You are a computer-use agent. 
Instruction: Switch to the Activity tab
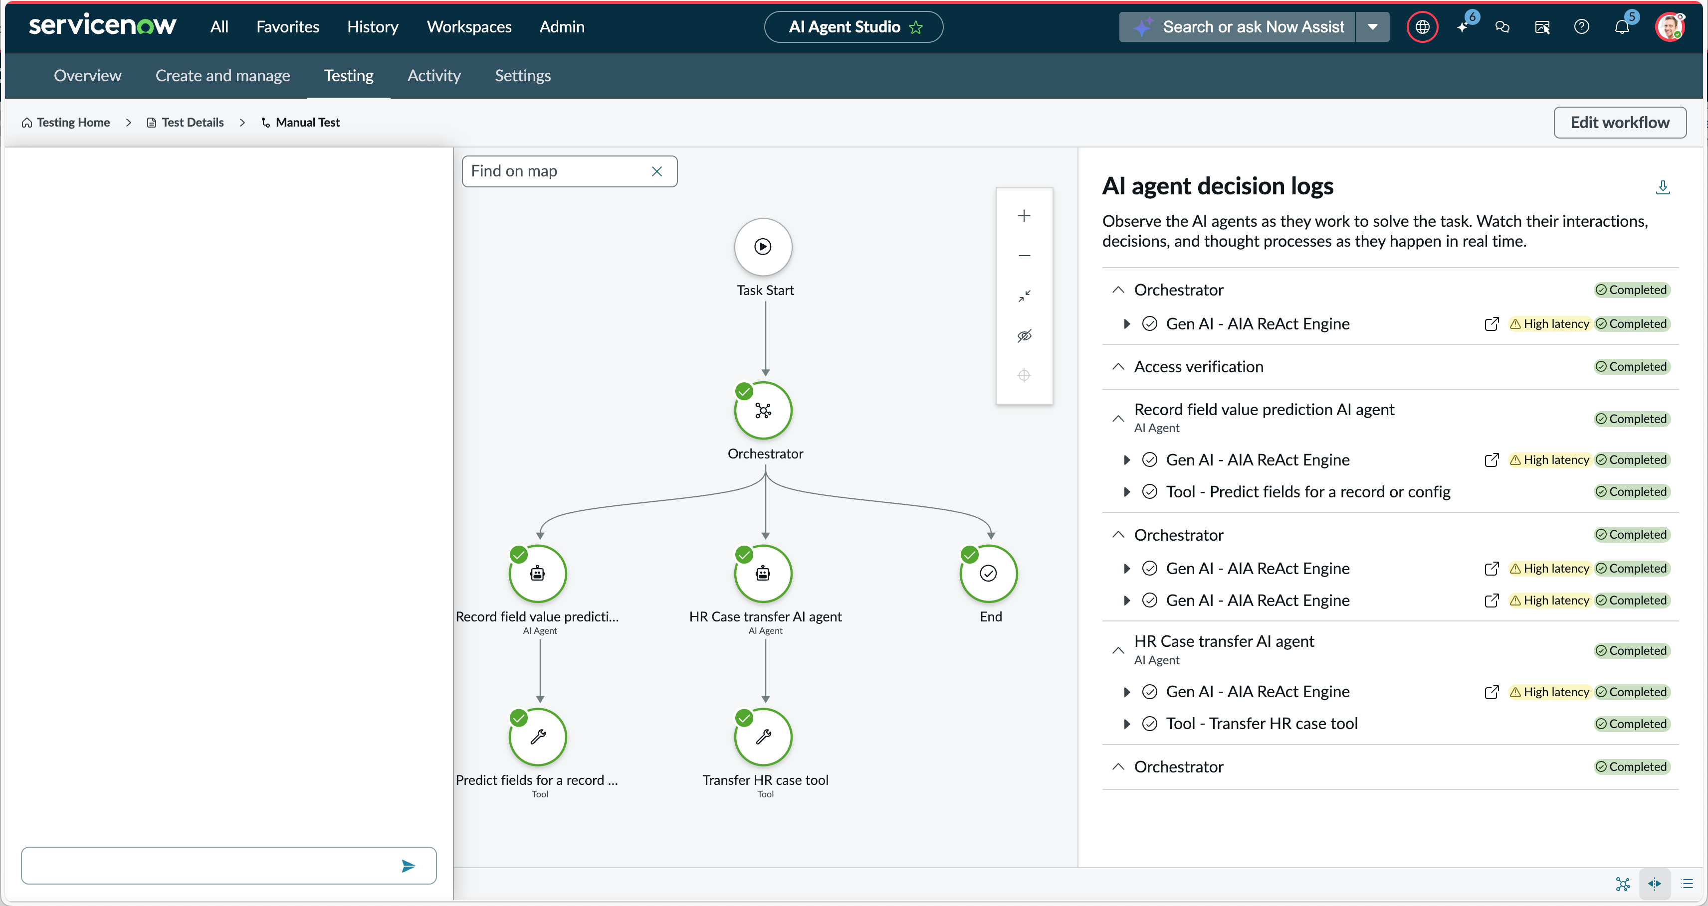pos(433,76)
